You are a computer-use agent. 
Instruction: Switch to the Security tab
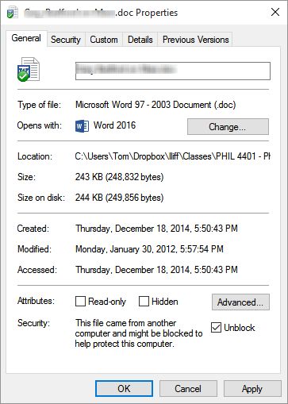pos(66,40)
